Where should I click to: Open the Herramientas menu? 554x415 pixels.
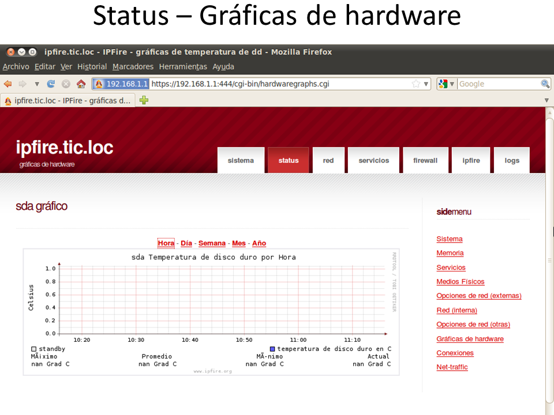click(182, 66)
